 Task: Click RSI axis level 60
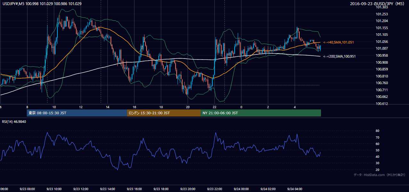pyautogui.click(x=378, y=144)
